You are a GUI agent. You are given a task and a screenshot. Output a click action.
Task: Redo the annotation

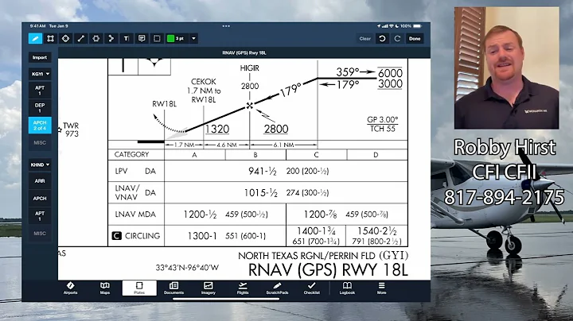[x=397, y=38]
